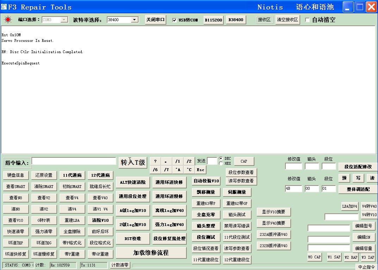The height and width of the screenshot is (270, 378).
Task: Click the /2 level button
Action: pos(189,161)
